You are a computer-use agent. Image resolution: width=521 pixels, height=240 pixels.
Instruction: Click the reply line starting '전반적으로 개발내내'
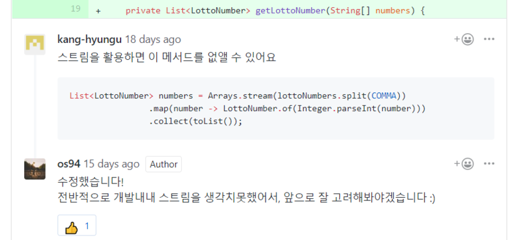click(x=246, y=198)
